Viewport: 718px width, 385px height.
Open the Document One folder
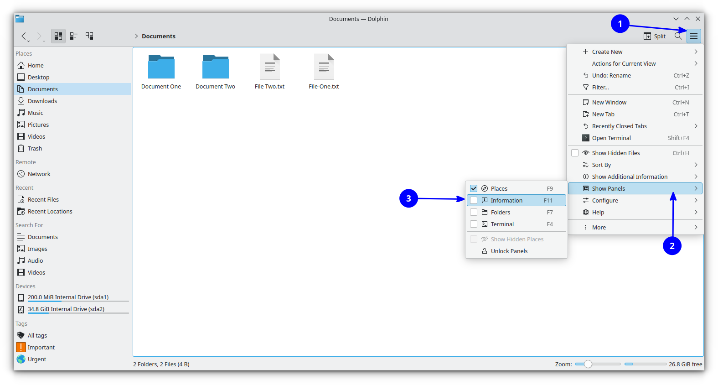[x=161, y=68]
